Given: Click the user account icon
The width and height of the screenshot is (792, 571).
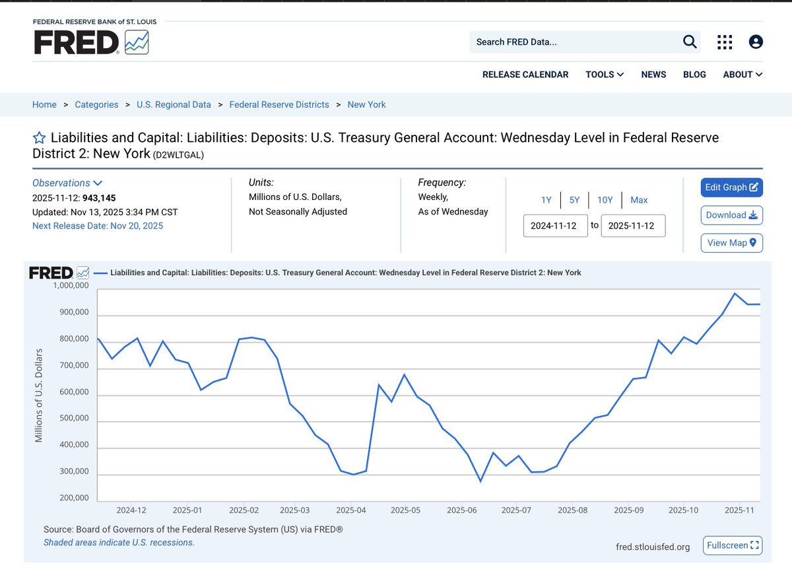Looking at the screenshot, I should point(755,42).
